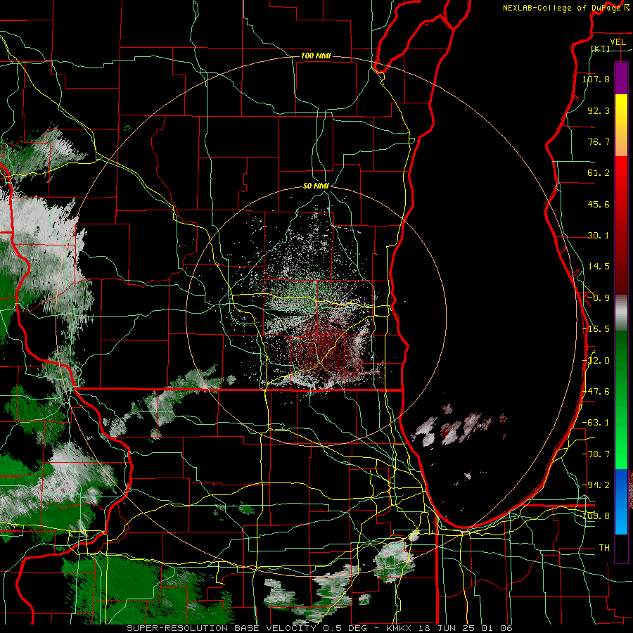Image resolution: width=633 pixels, height=633 pixels.
Task: Click the 50 NMI range ring label
Action: (x=316, y=186)
